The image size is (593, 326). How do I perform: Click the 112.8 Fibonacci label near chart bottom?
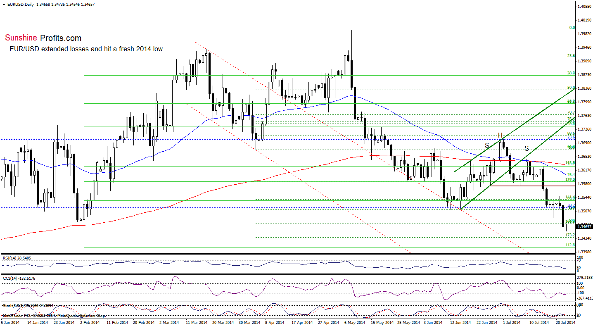point(570,245)
